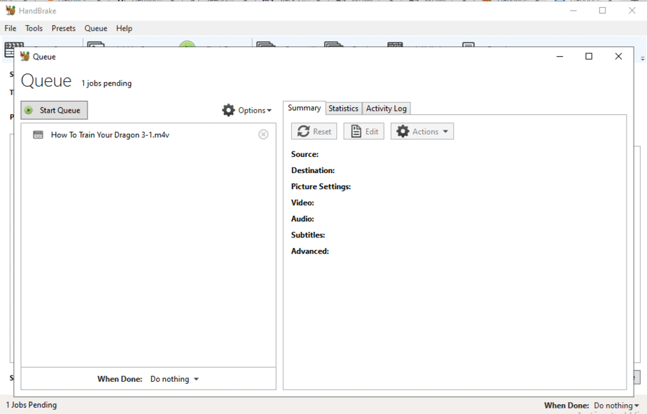Open the File menu

tap(11, 29)
